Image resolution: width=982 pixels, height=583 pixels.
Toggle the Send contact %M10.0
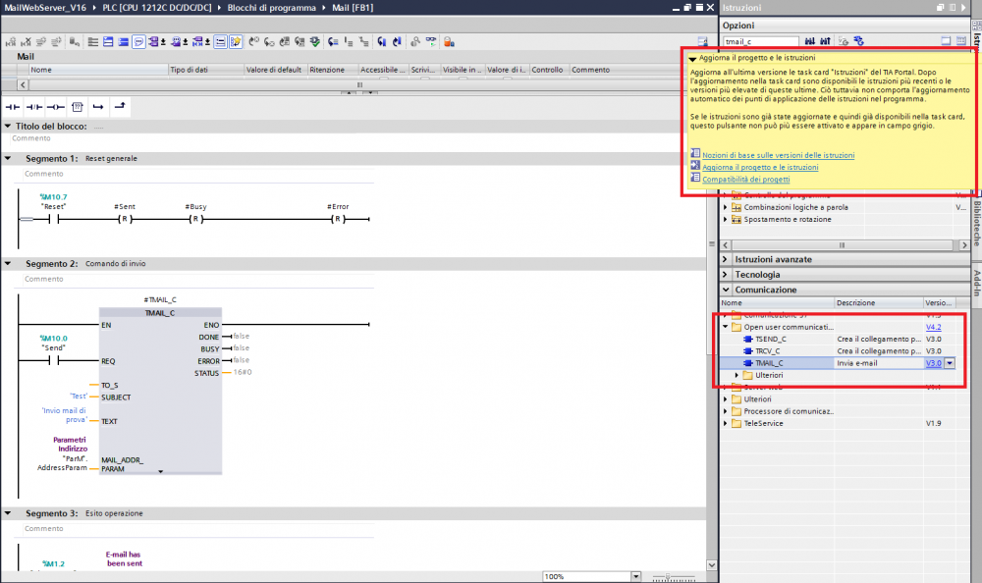(x=55, y=360)
